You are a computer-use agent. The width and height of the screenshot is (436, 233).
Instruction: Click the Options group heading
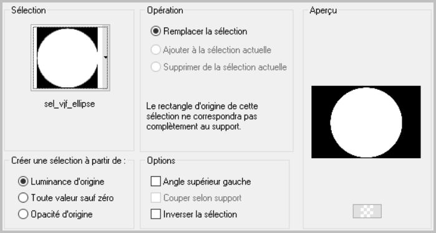click(x=162, y=161)
